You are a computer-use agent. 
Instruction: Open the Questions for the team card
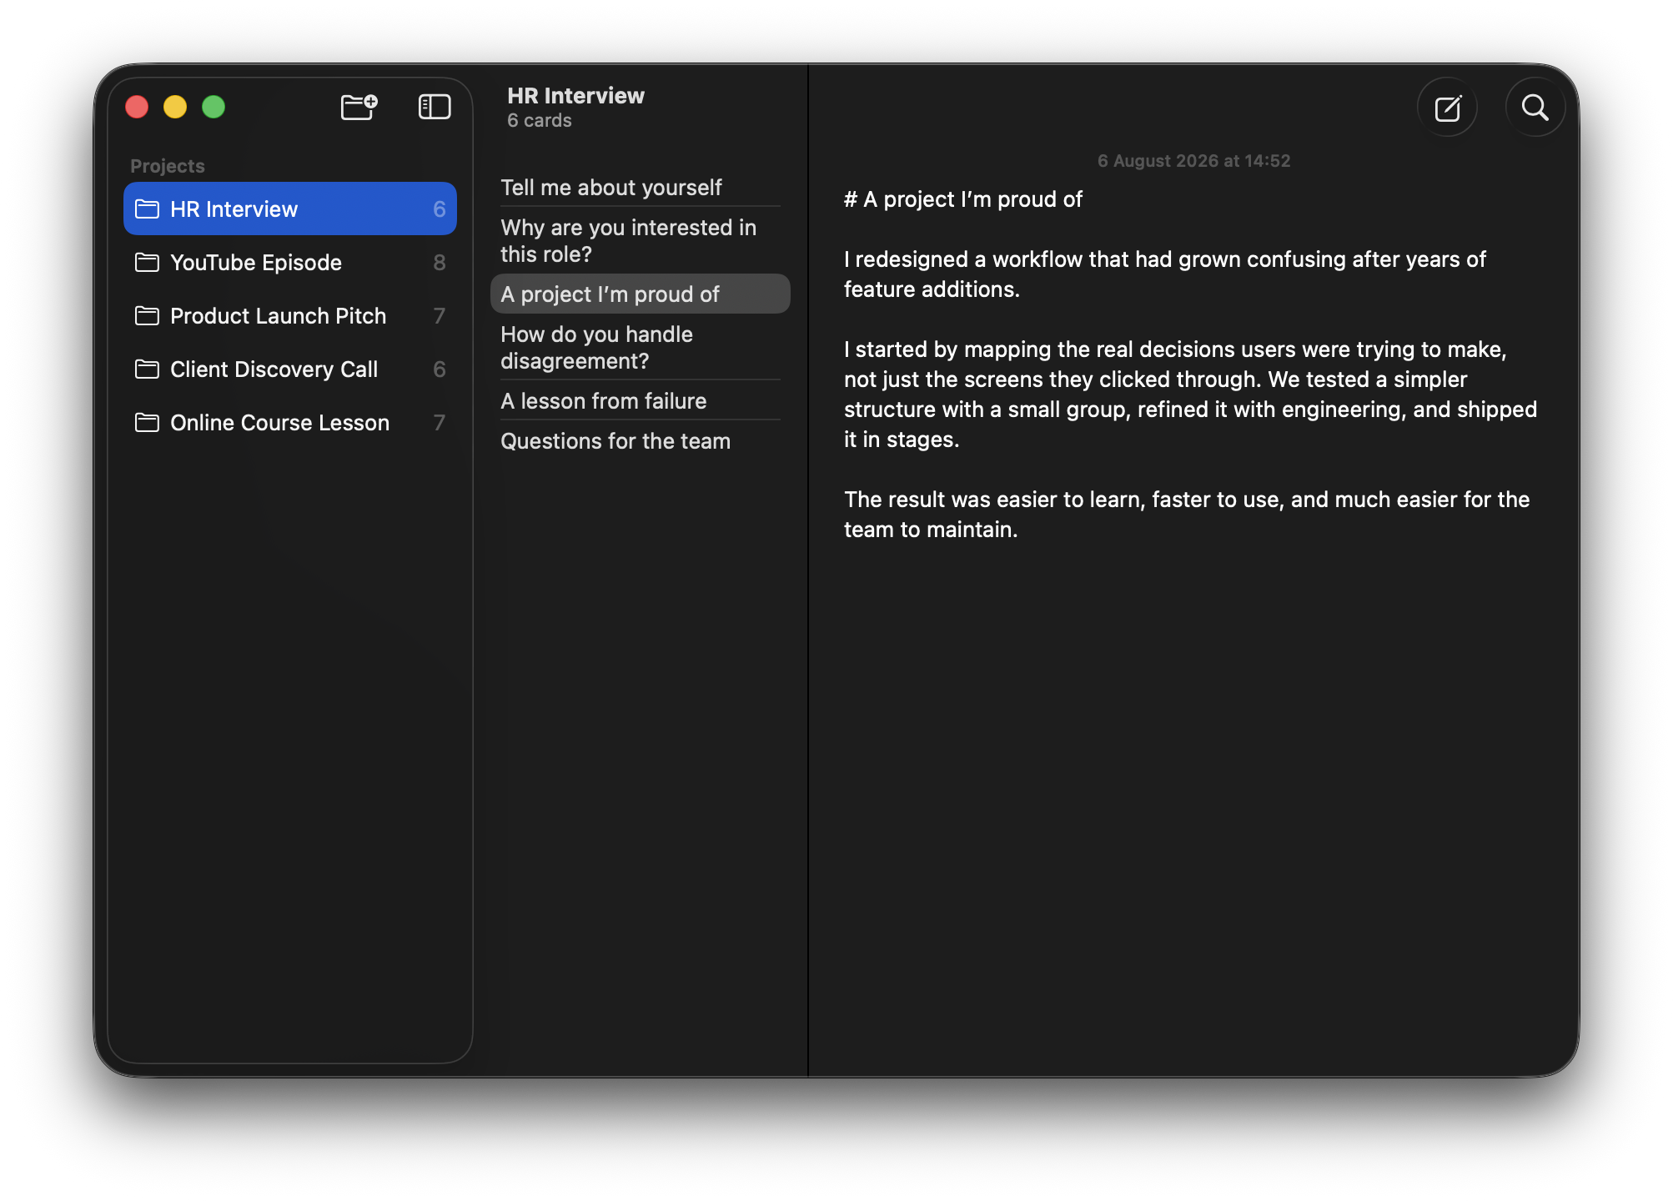pos(640,440)
